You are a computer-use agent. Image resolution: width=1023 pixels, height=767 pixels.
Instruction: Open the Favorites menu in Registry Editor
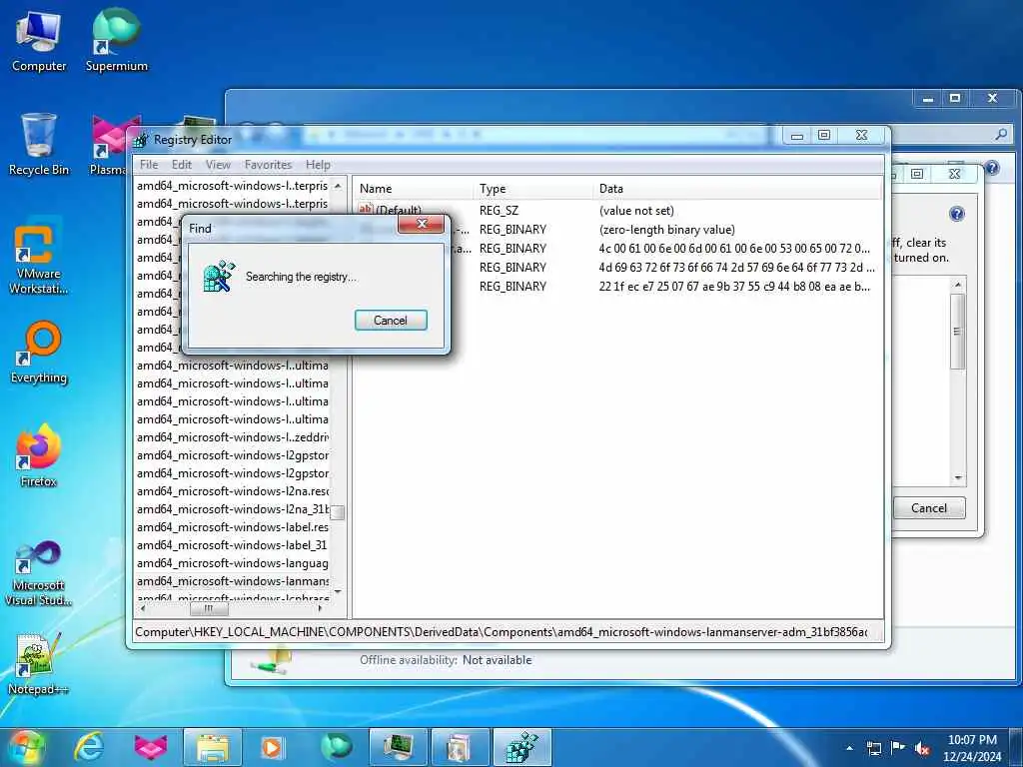(x=268, y=165)
